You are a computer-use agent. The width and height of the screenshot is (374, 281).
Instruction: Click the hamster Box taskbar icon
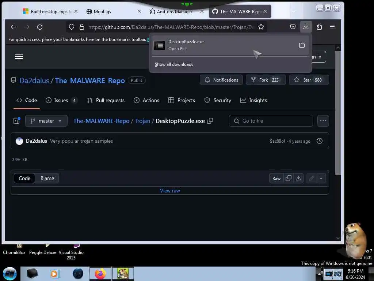click(123, 274)
